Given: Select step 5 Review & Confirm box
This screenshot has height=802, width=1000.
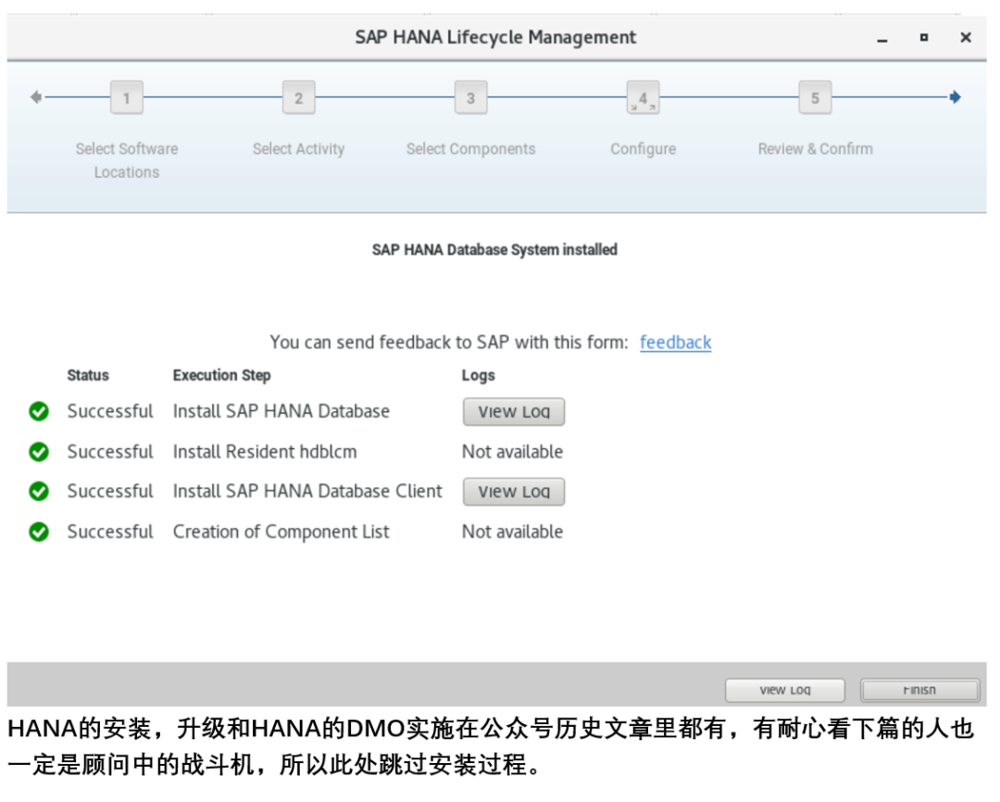Looking at the screenshot, I should click(x=815, y=97).
